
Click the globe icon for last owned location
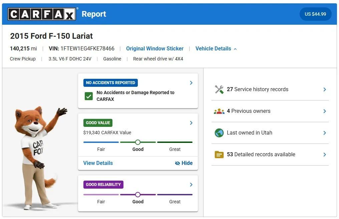(x=219, y=133)
